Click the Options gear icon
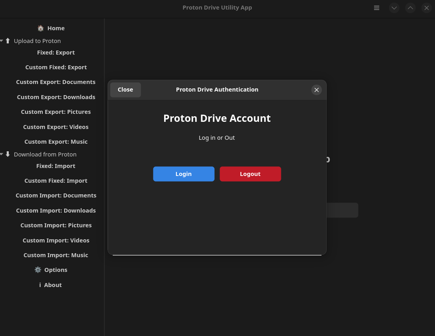 point(38,270)
